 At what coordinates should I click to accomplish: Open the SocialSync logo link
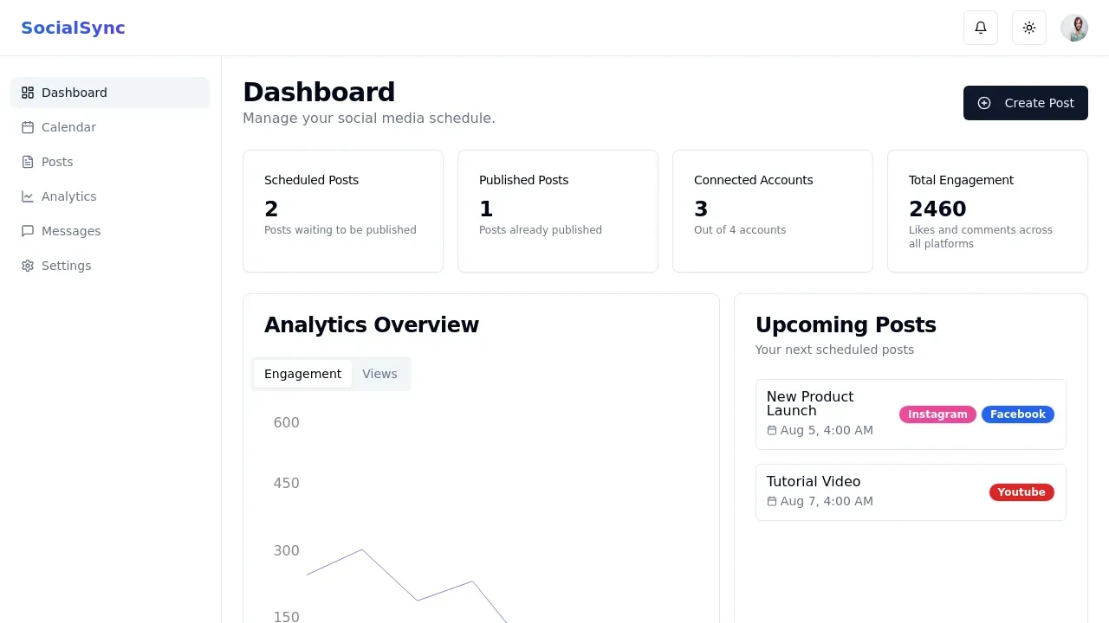tap(73, 28)
